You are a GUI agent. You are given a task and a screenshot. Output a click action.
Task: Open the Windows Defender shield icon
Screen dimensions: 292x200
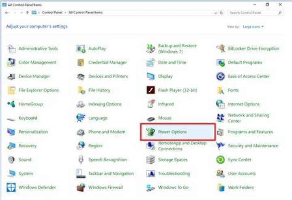pos(11,187)
